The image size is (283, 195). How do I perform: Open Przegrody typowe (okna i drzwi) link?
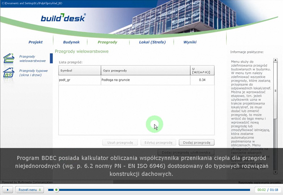click(34, 73)
